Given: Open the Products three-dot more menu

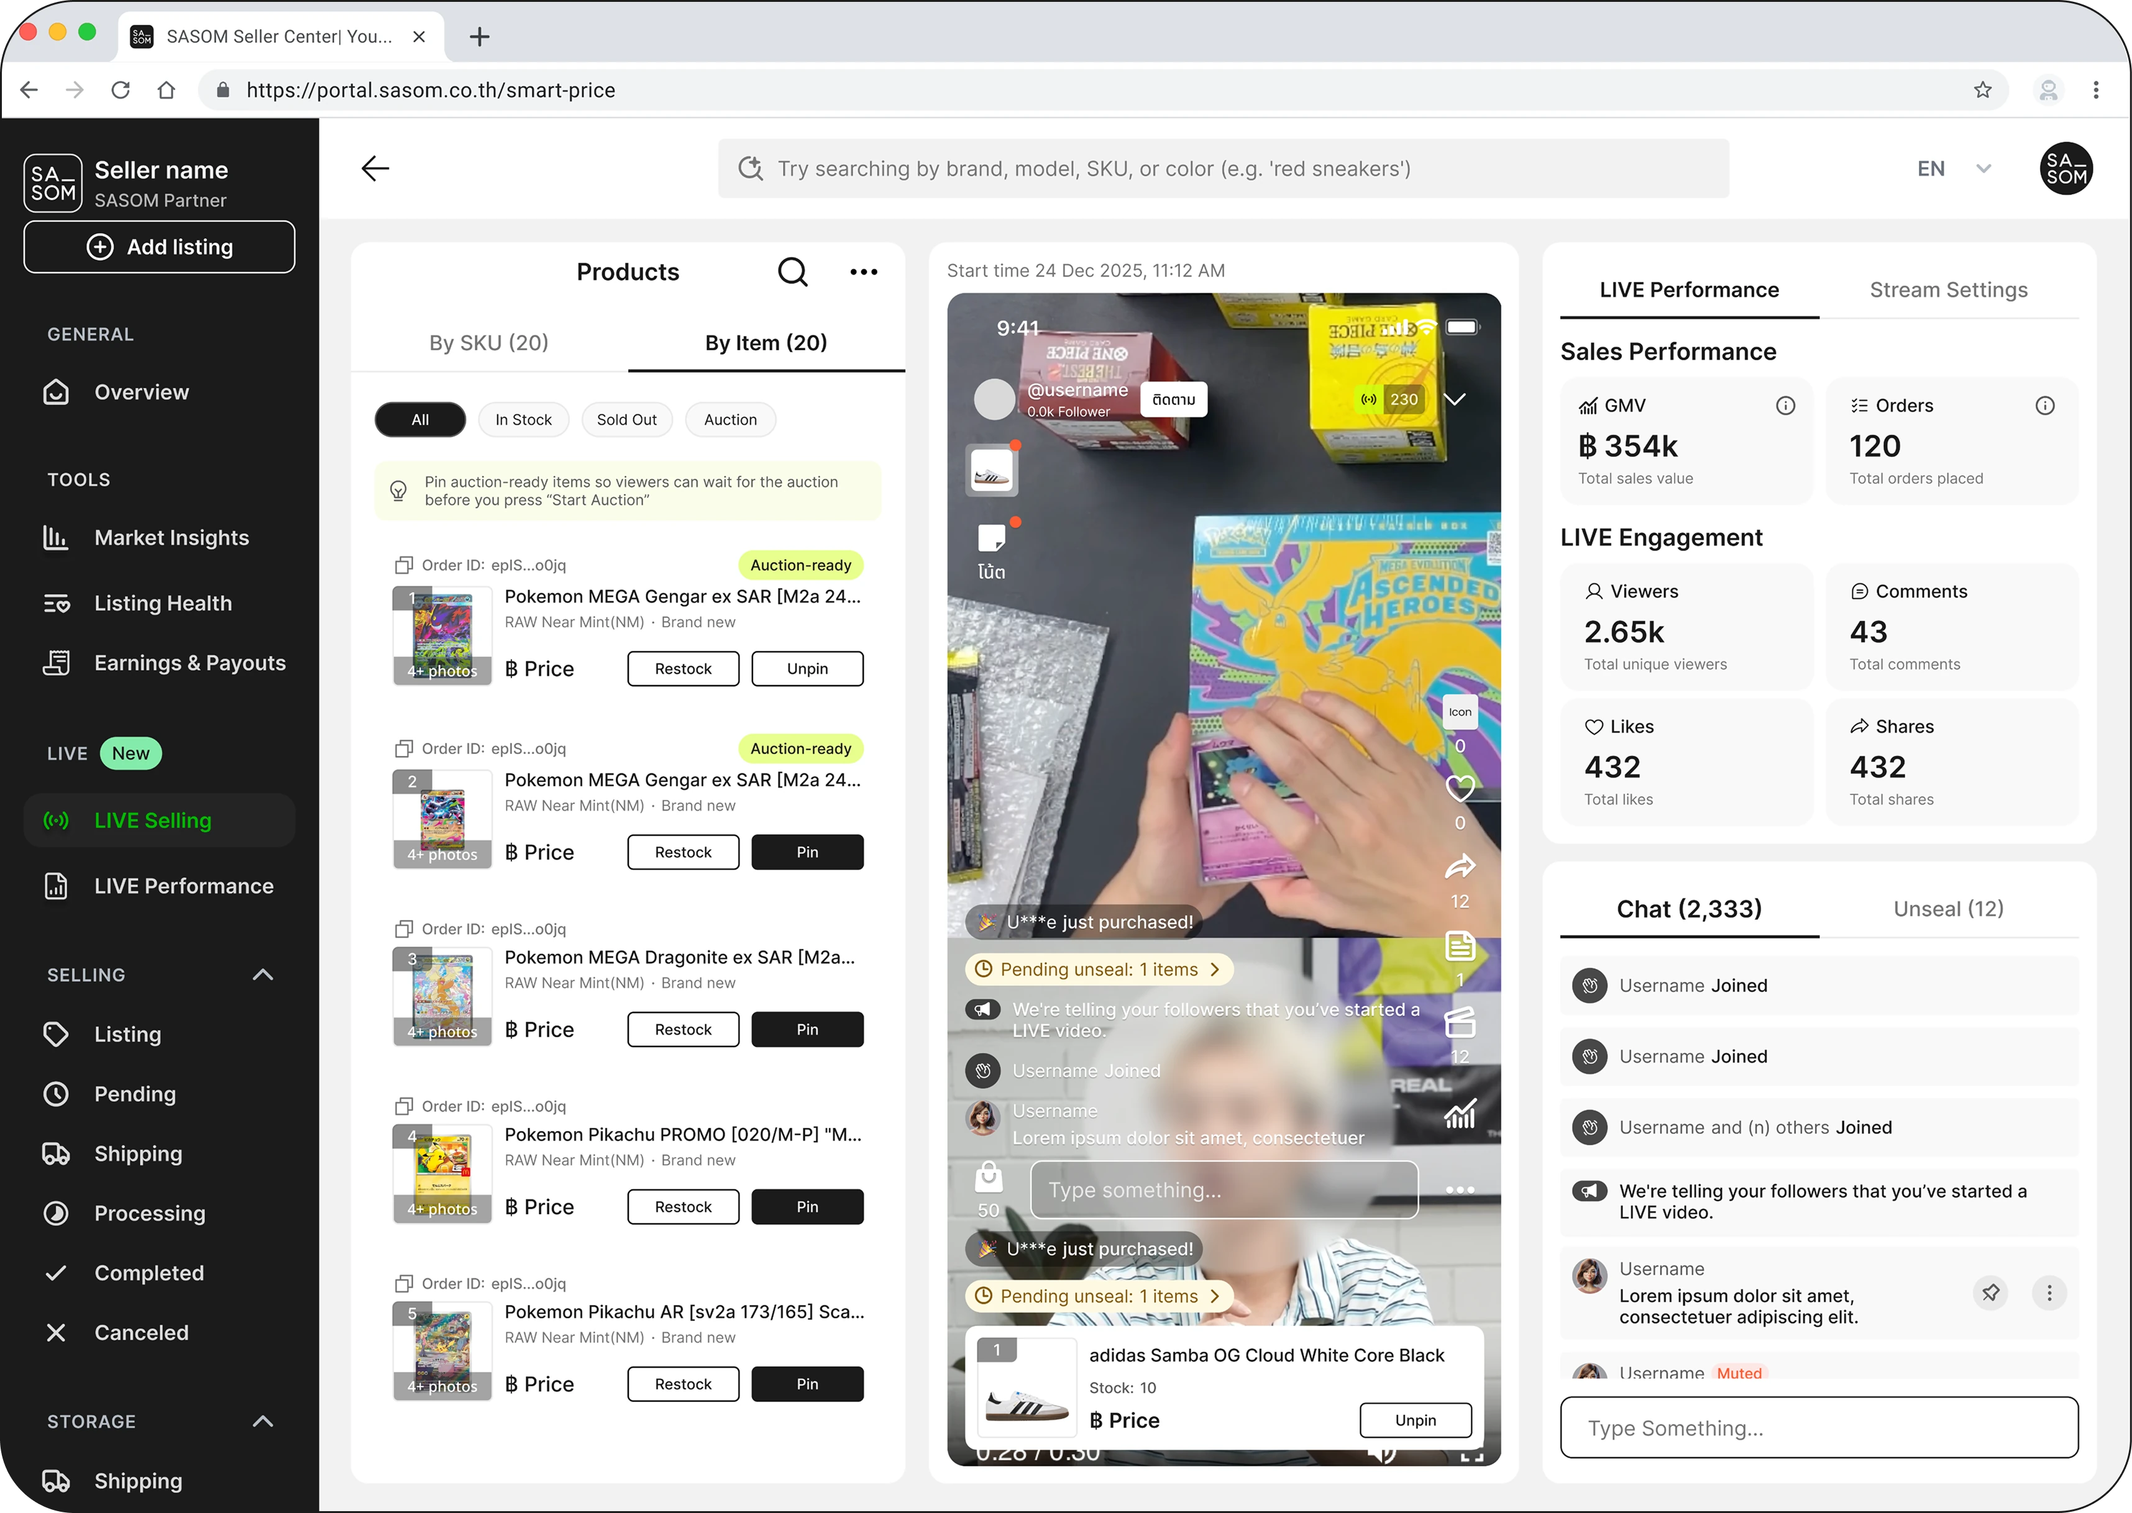Looking at the screenshot, I should tap(864, 272).
